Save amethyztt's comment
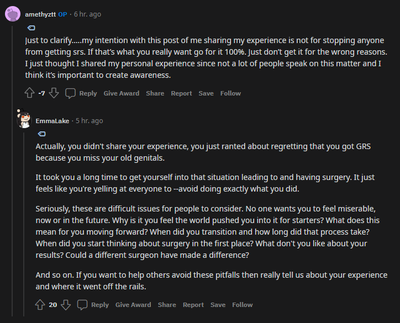400x323 pixels. pyautogui.click(x=206, y=93)
